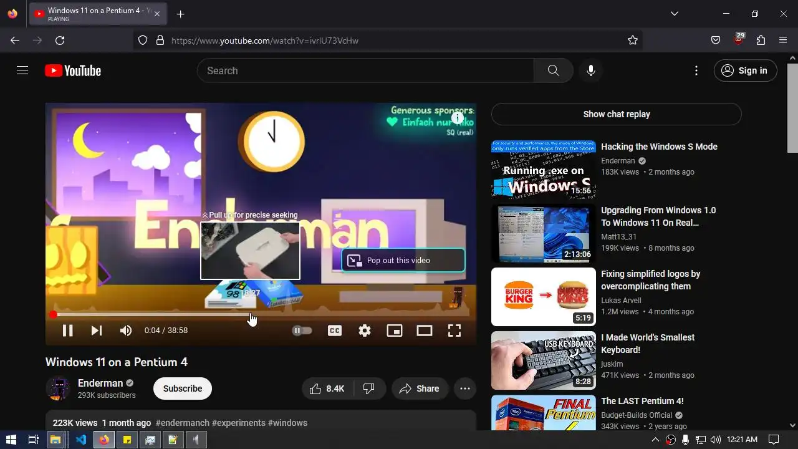Click the video progress bar
Image resolution: width=798 pixels, height=449 pixels.
coord(261,315)
